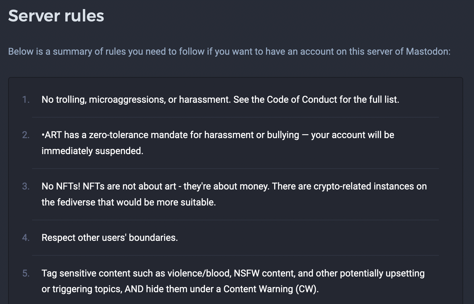Screen dimensions: 474x304
Task: Click the "Content Warning (CW)" phrase
Action: 271,289
